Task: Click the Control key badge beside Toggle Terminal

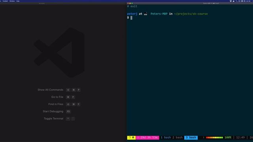Action: coord(68,118)
